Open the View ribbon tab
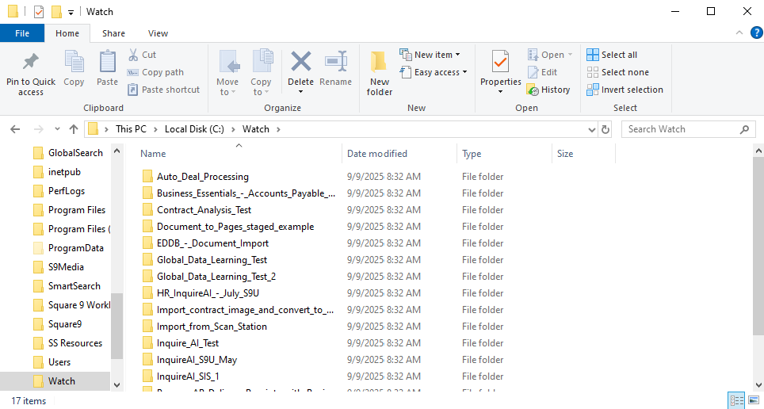 point(158,33)
